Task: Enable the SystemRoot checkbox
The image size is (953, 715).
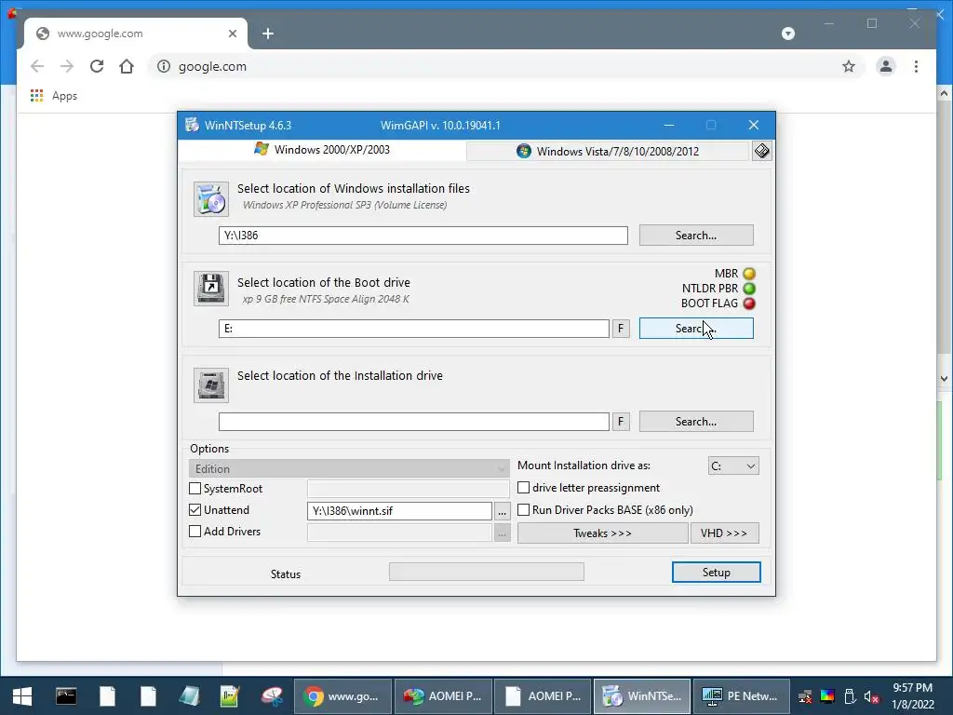Action: pyautogui.click(x=195, y=488)
